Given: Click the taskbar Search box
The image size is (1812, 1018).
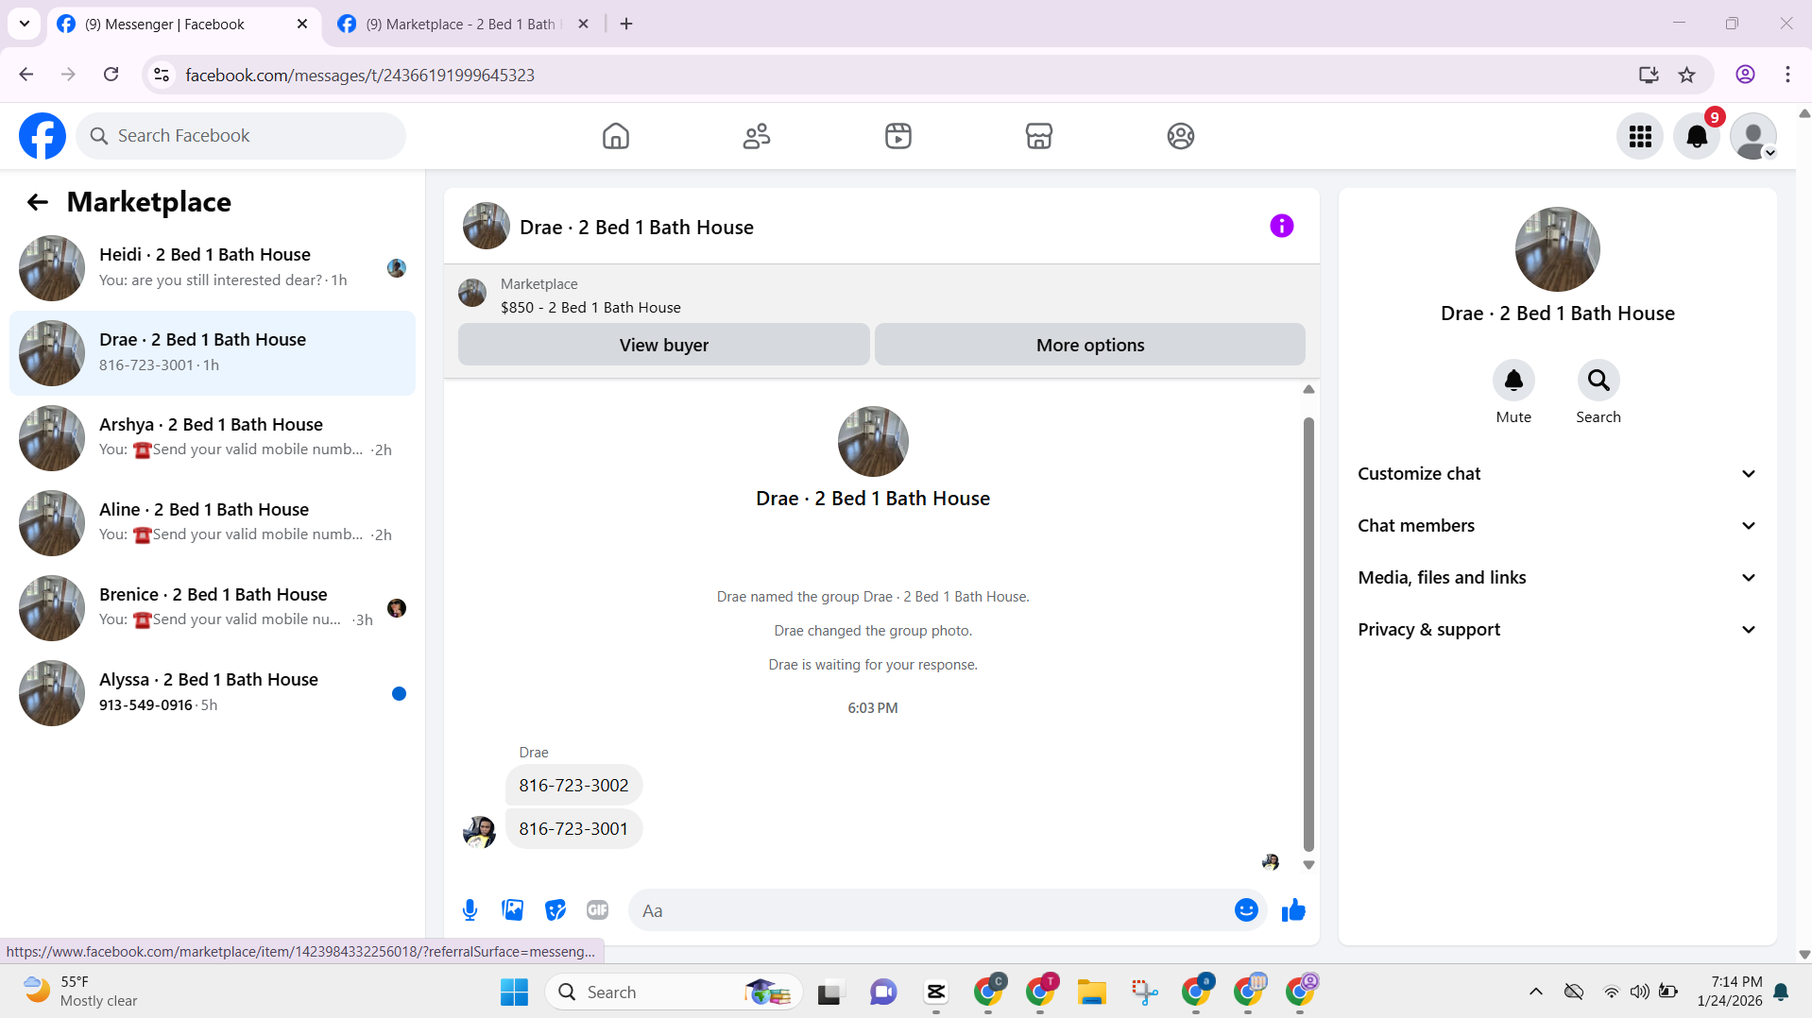Looking at the screenshot, I should [x=673, y=993].
